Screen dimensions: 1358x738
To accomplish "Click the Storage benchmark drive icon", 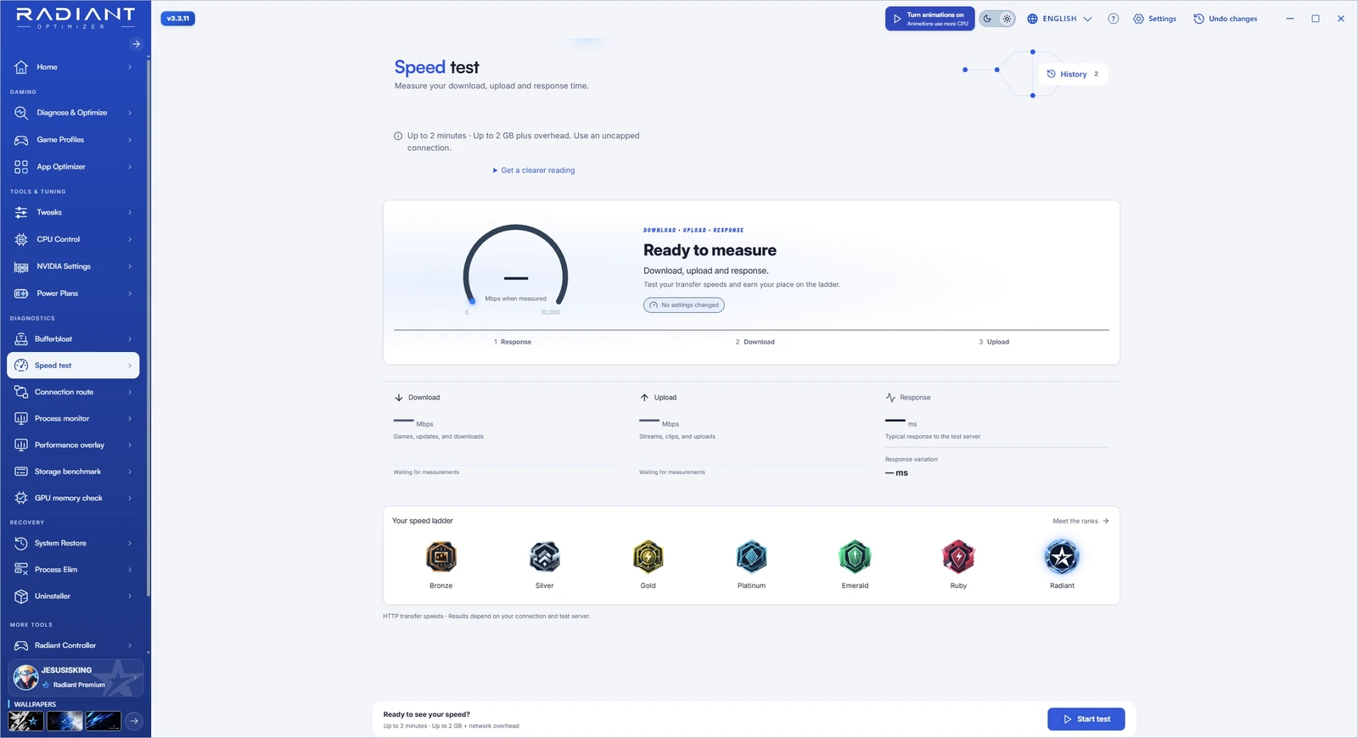I will (21, 472).
